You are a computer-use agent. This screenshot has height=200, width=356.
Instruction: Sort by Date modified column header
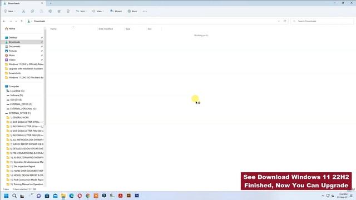106,29
